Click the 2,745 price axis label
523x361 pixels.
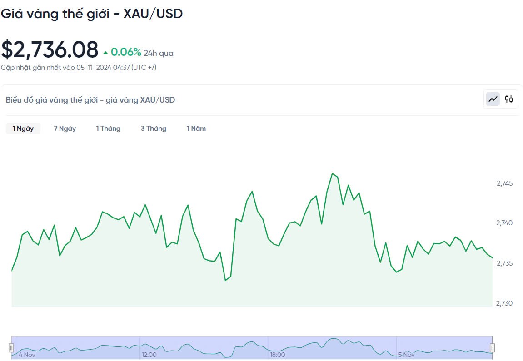[x=504, y=183]
